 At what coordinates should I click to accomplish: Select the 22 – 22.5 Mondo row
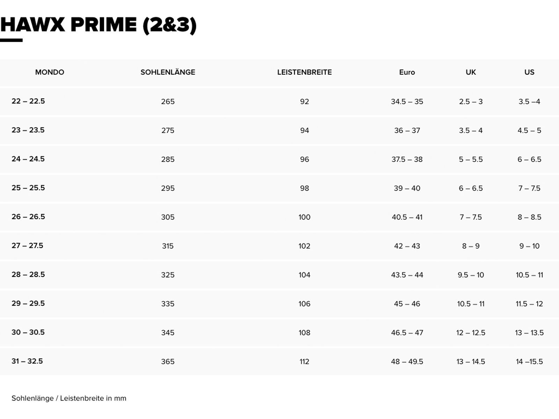pyautogui.click(x=28, y=101)
